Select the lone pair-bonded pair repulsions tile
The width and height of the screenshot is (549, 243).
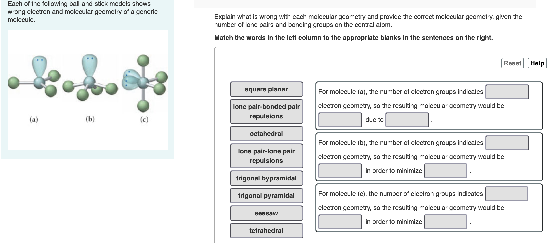tap(266, 111)
